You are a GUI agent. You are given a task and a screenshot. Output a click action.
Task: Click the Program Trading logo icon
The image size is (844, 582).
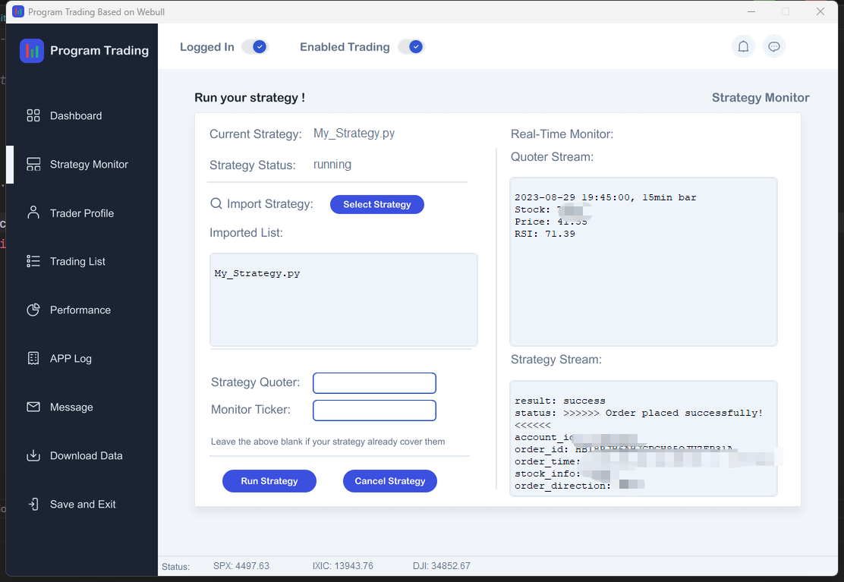pos(32,51)
